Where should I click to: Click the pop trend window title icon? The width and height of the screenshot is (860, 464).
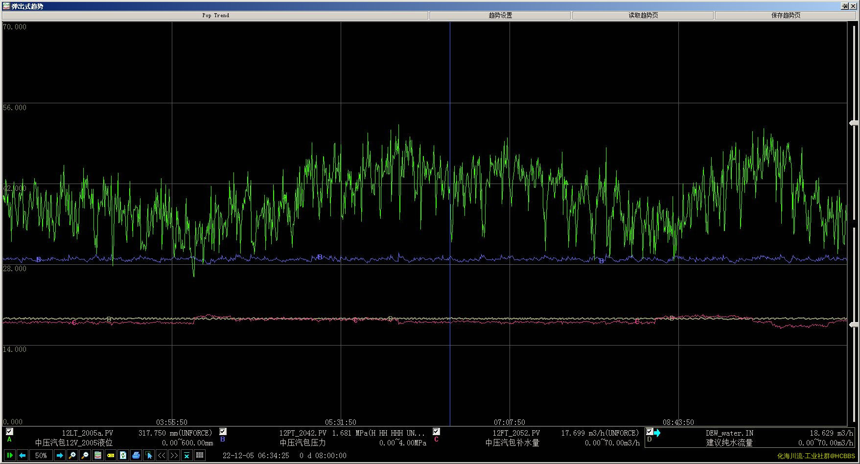click(x=6, y=6)
